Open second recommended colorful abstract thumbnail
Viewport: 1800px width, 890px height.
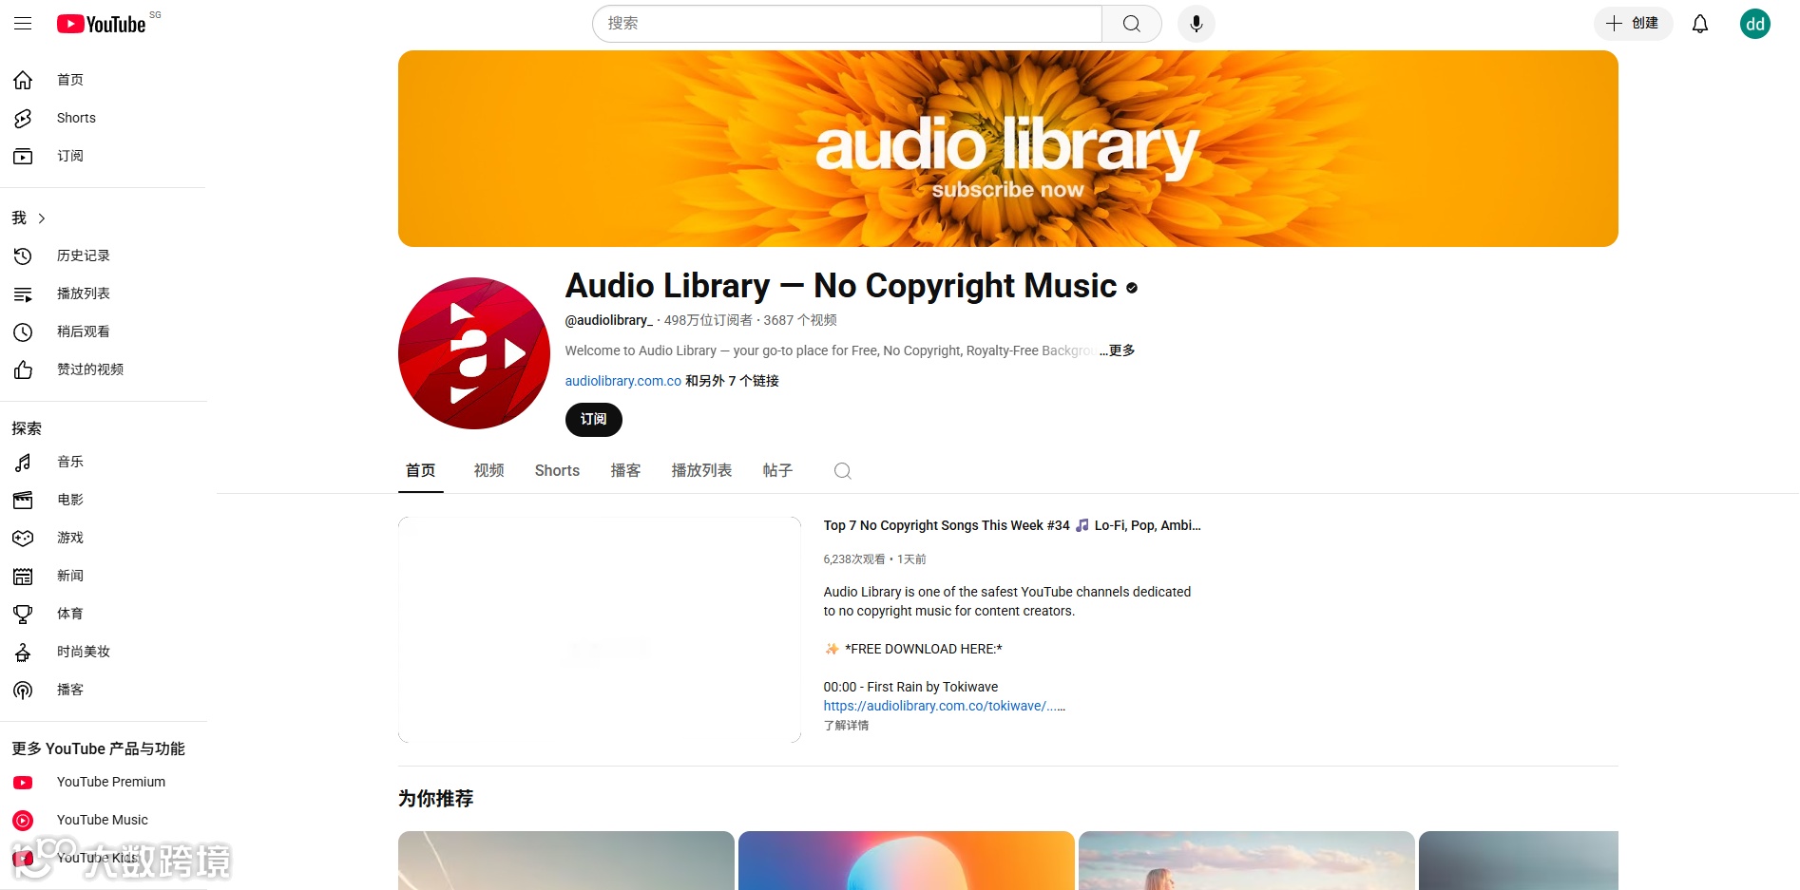pyautogui.click(x=906, y=861)
